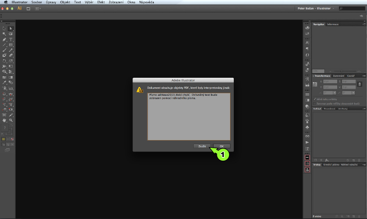Select the Zoom magnifier tool

click(11, 120)
